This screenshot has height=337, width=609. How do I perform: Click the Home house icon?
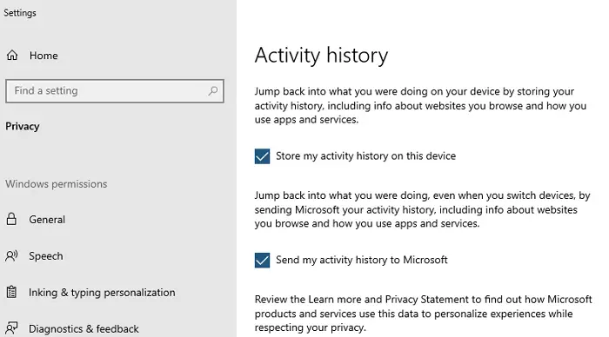(12, 56)
